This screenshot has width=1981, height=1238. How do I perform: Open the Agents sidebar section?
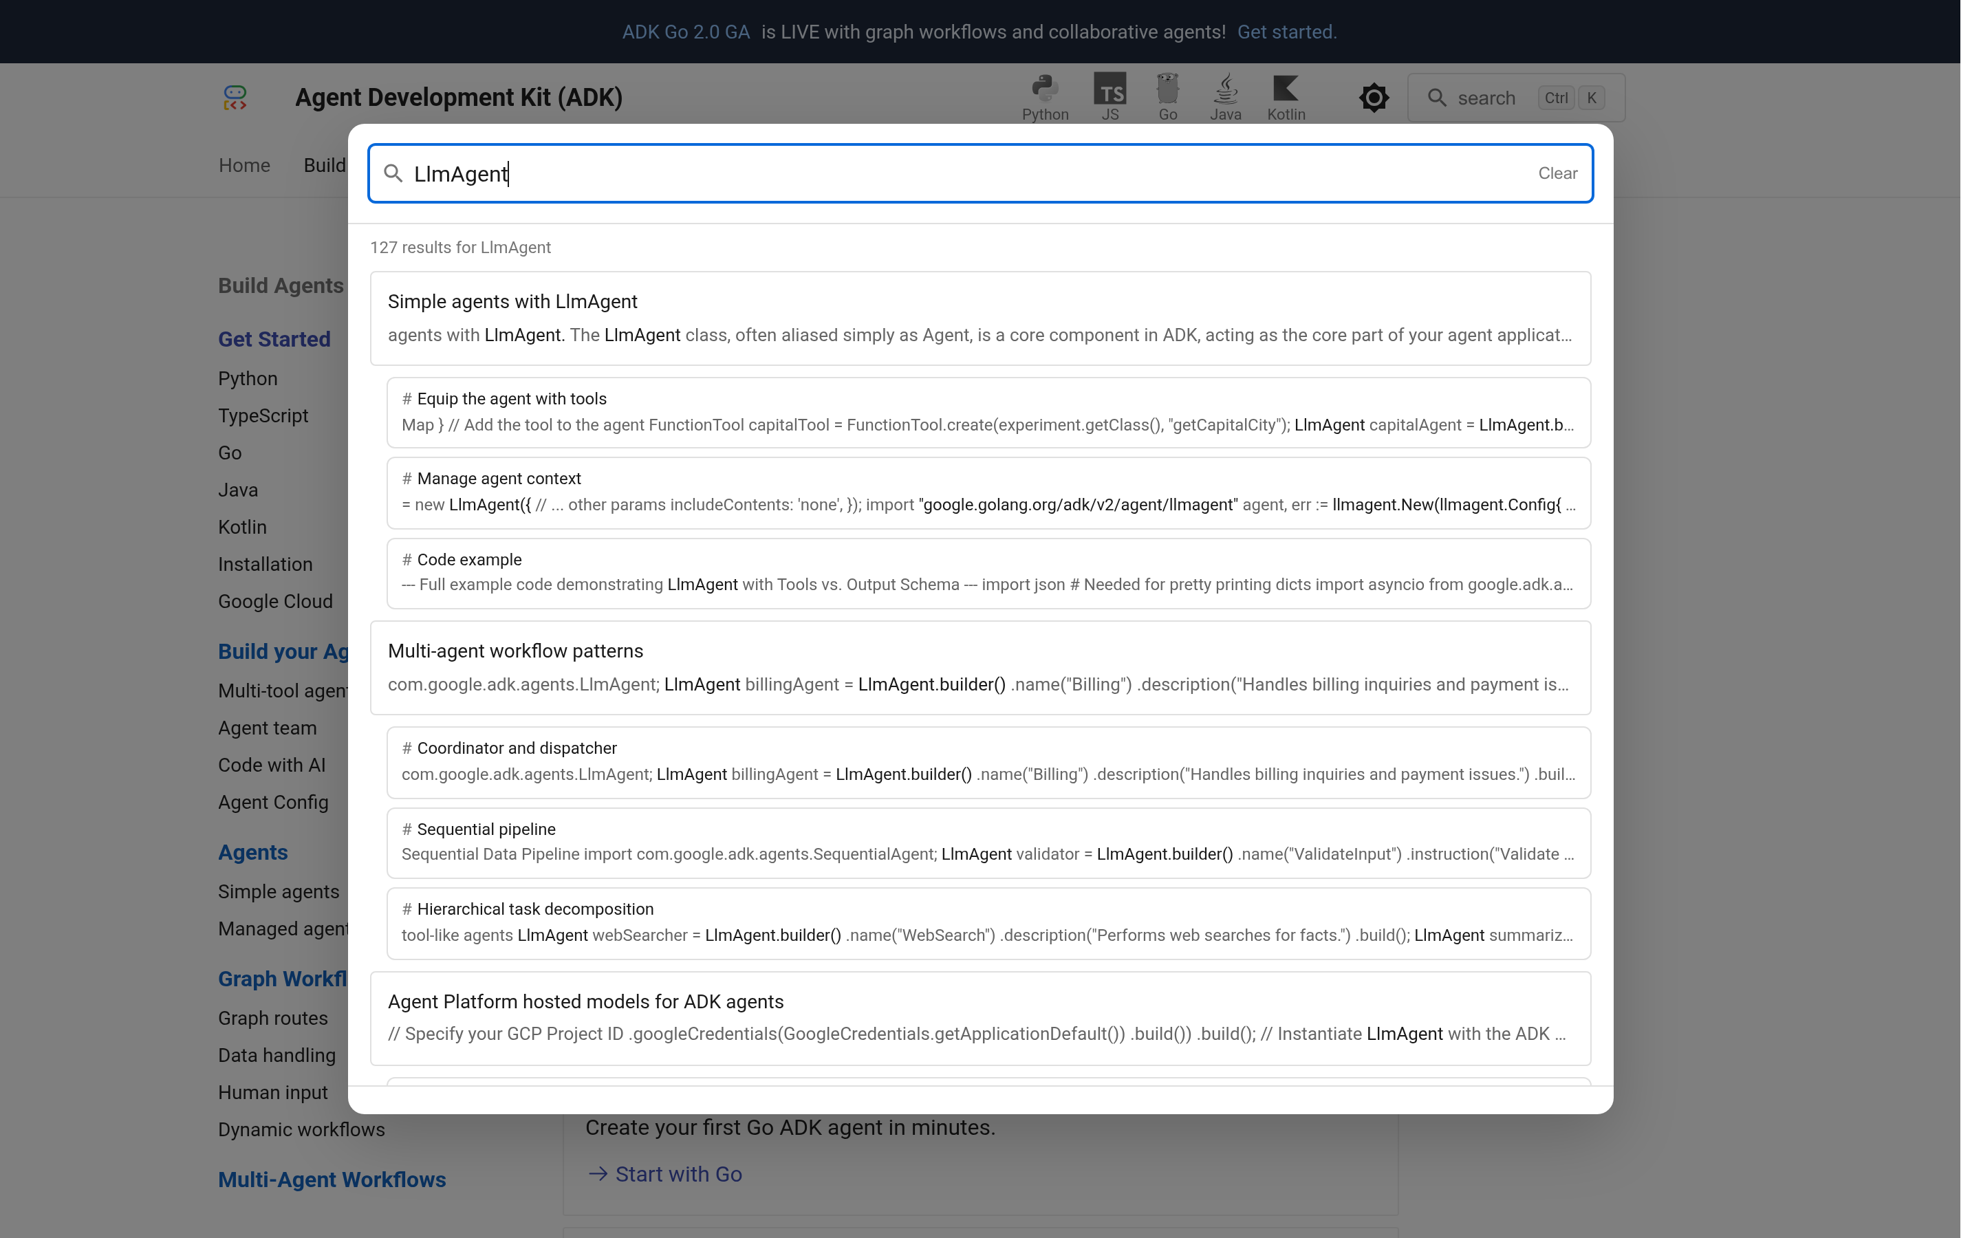pyautogui.click(x=253, y=852)
